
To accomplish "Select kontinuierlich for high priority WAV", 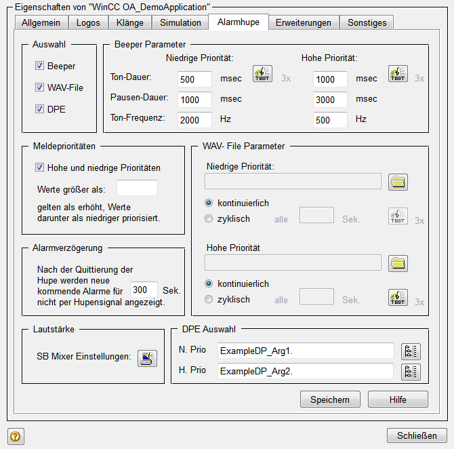I will click(x=209, y=284).
